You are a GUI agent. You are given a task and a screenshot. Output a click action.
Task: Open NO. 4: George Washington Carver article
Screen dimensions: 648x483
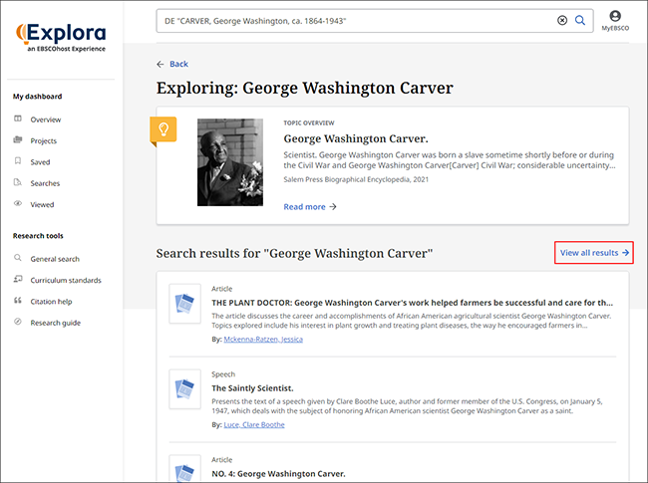click(278, 474)
